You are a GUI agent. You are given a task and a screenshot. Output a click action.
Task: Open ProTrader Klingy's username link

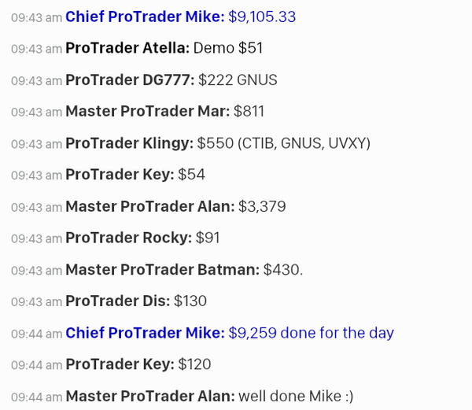coord(129,143)
